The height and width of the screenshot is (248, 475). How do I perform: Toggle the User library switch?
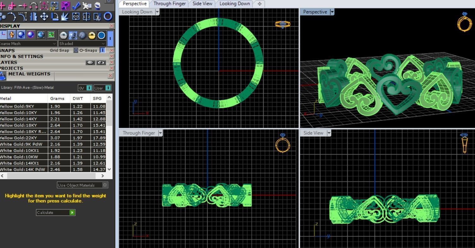(108, 88)
